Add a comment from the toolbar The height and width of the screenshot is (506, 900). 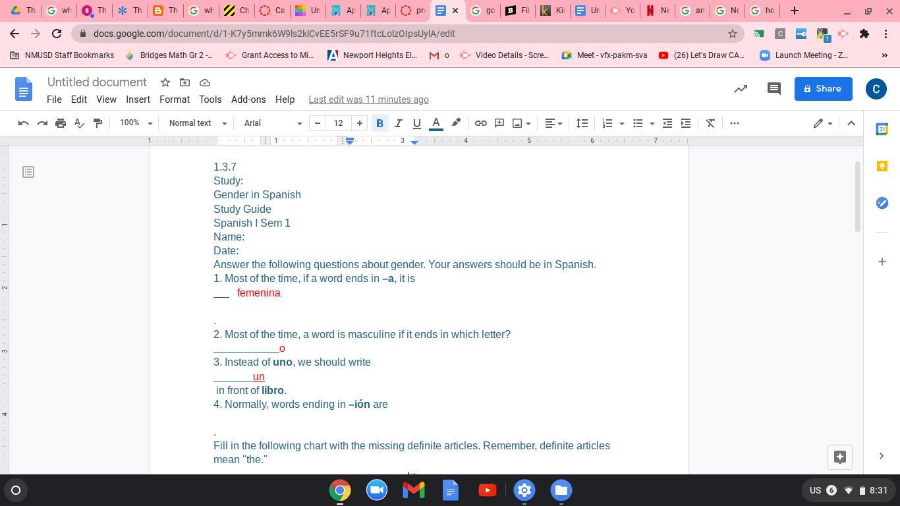pyautogui.click(x=499, y=123)
